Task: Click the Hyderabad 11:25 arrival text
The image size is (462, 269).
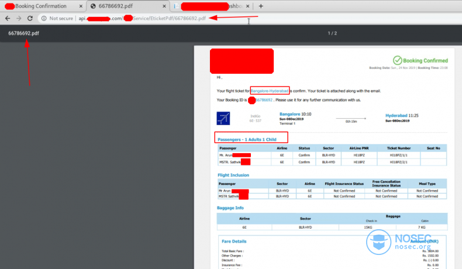Action: (402, 116)
